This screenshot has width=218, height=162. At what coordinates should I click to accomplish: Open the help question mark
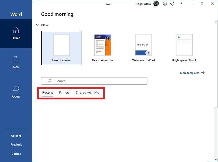coord(181,4)
